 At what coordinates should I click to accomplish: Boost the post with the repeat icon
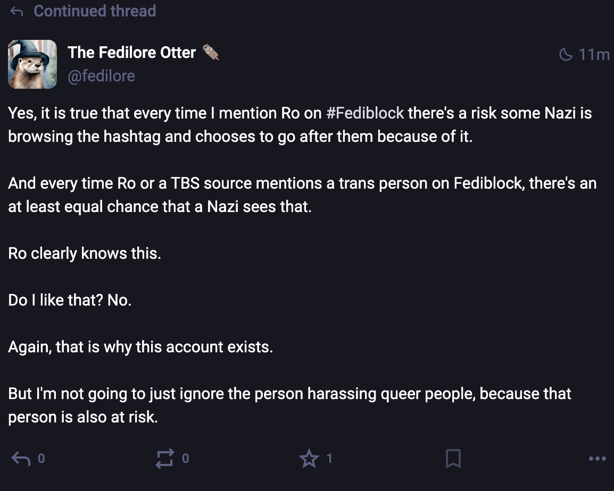pos(164,458)
